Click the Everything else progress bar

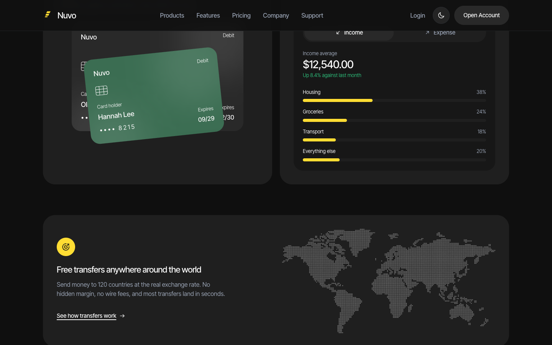click(x=394, y=160)
